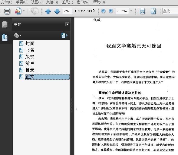Go to previous page with up arrow
This screenshot has width=178, height=155.
tap(48, 11)
